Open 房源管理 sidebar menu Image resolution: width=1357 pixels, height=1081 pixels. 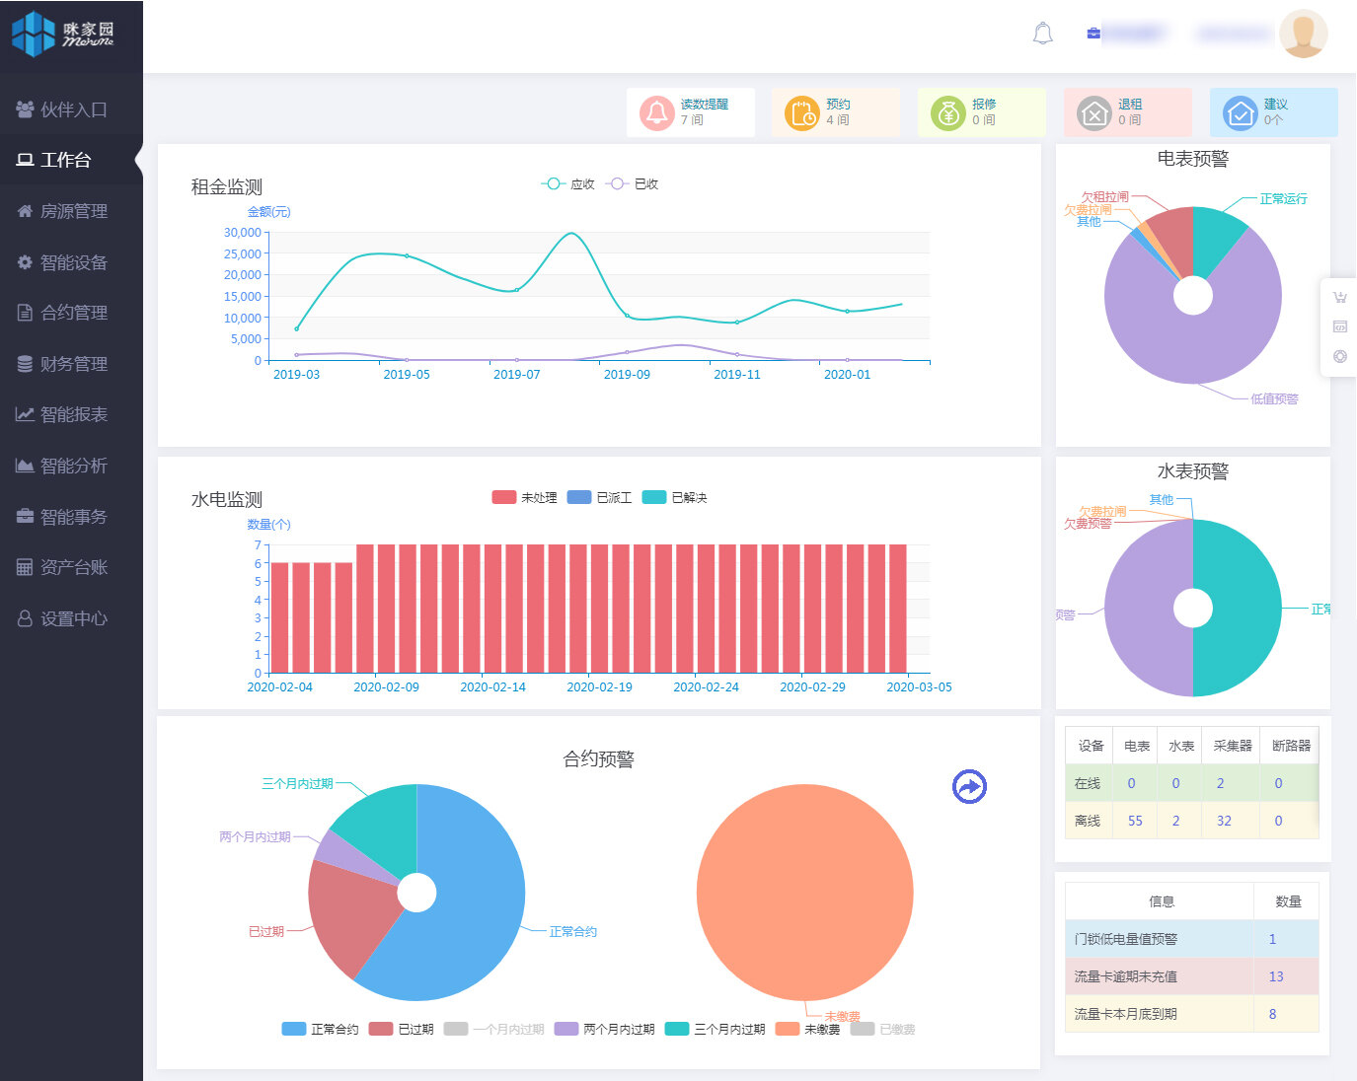71,211
